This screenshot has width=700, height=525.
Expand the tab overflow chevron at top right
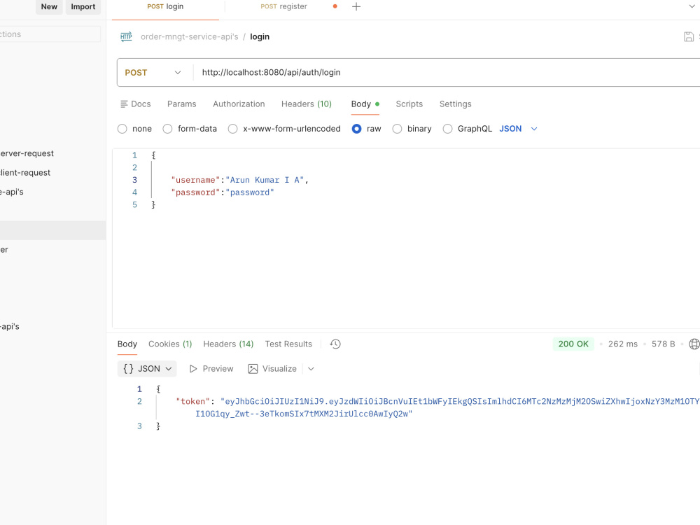692,6
